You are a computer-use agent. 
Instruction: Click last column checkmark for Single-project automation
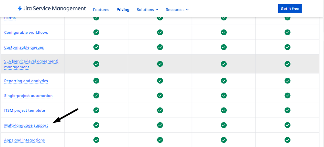[x=287, y=96]
